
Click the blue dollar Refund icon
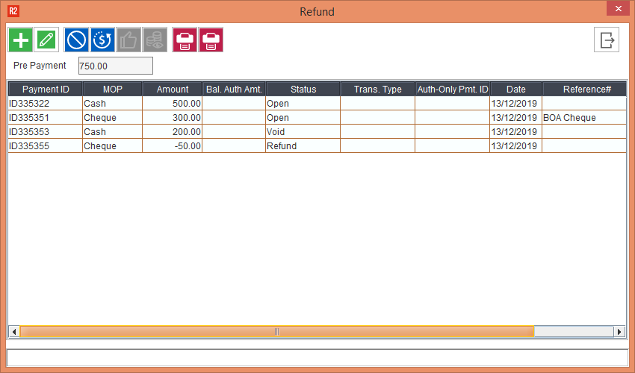click(x=102, y=40)
